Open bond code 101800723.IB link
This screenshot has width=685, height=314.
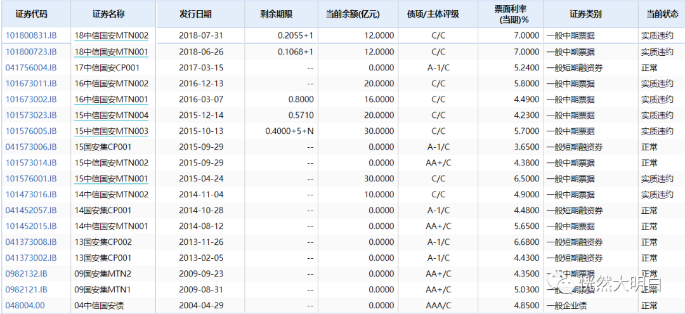coord(31,52)
